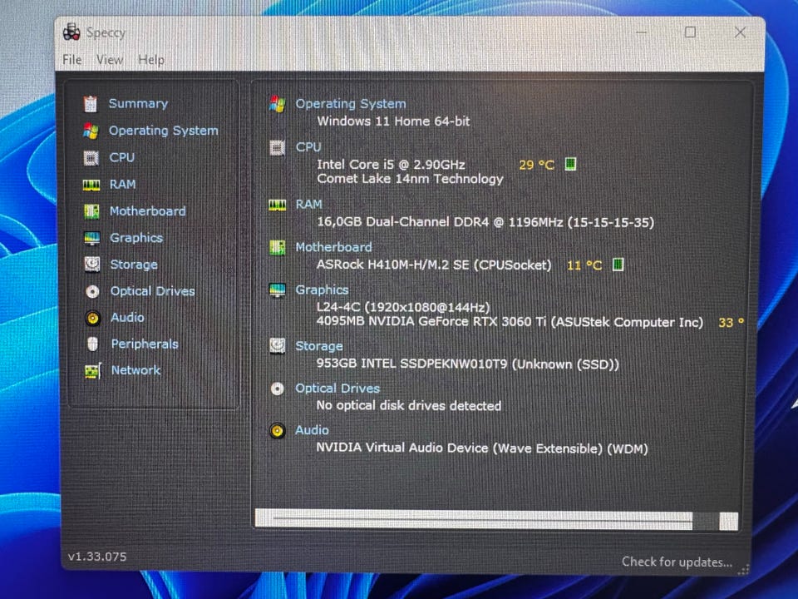The image size is (798, 599).
Task: Click L24-4C (1920x1080@144Hz) monitor line
Action: coord(403,308)
